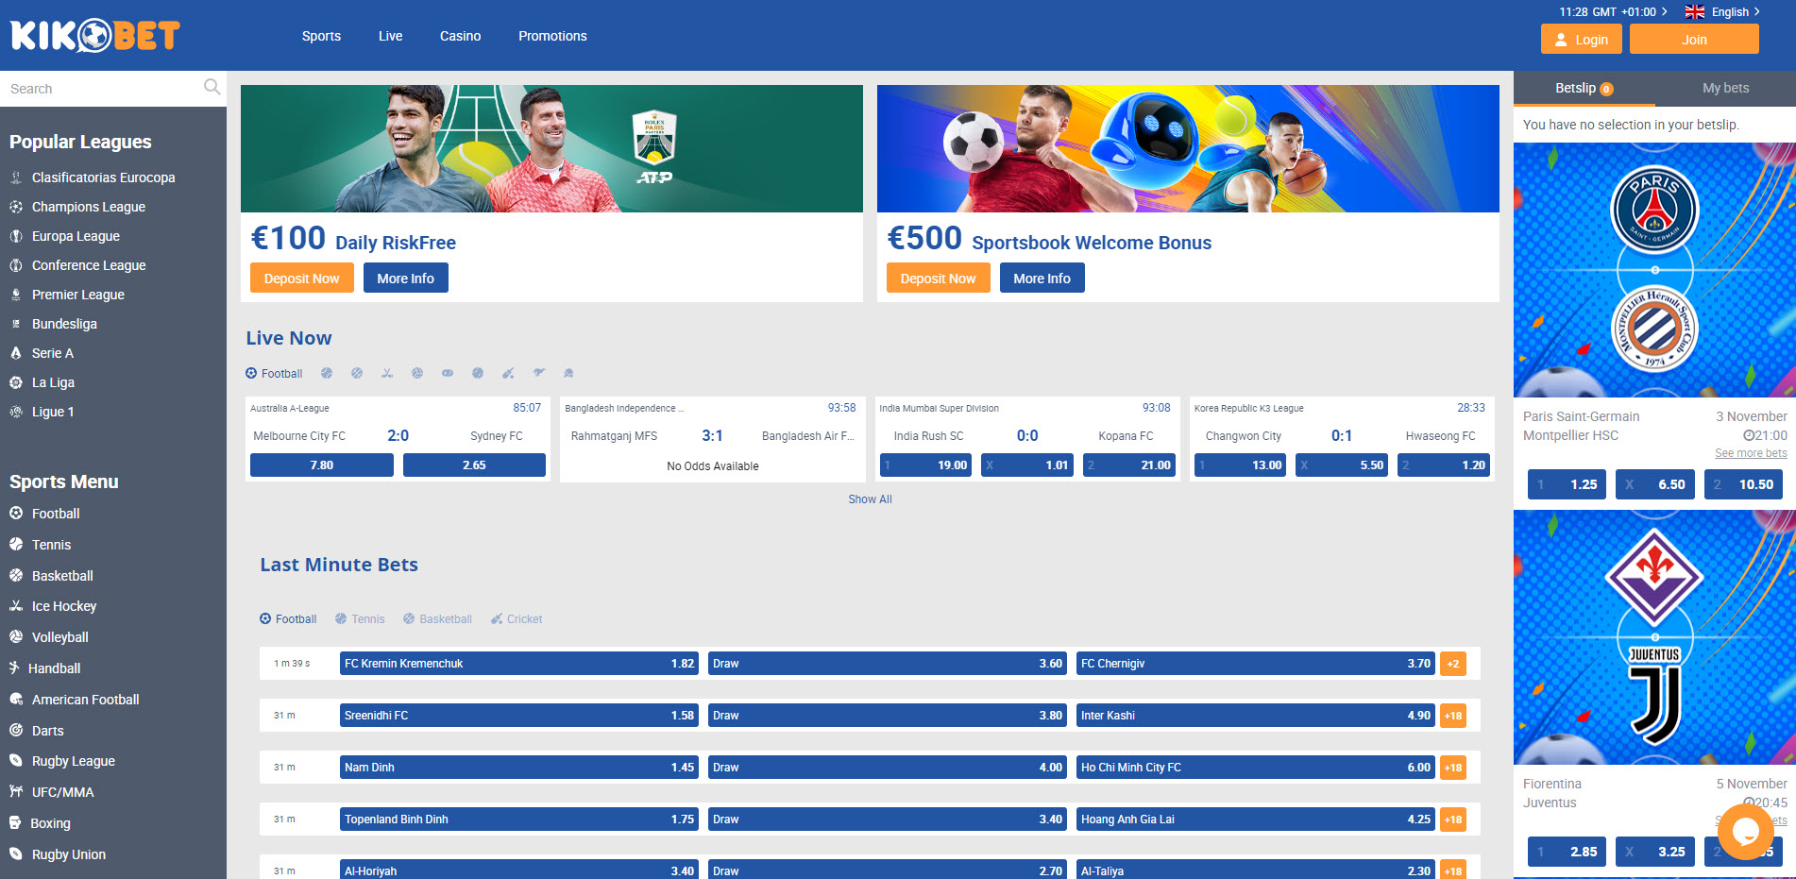Expand +2 markets for FC Kremin Kremenchuk
1796x879 pixels.
[x=1453, y=664]
